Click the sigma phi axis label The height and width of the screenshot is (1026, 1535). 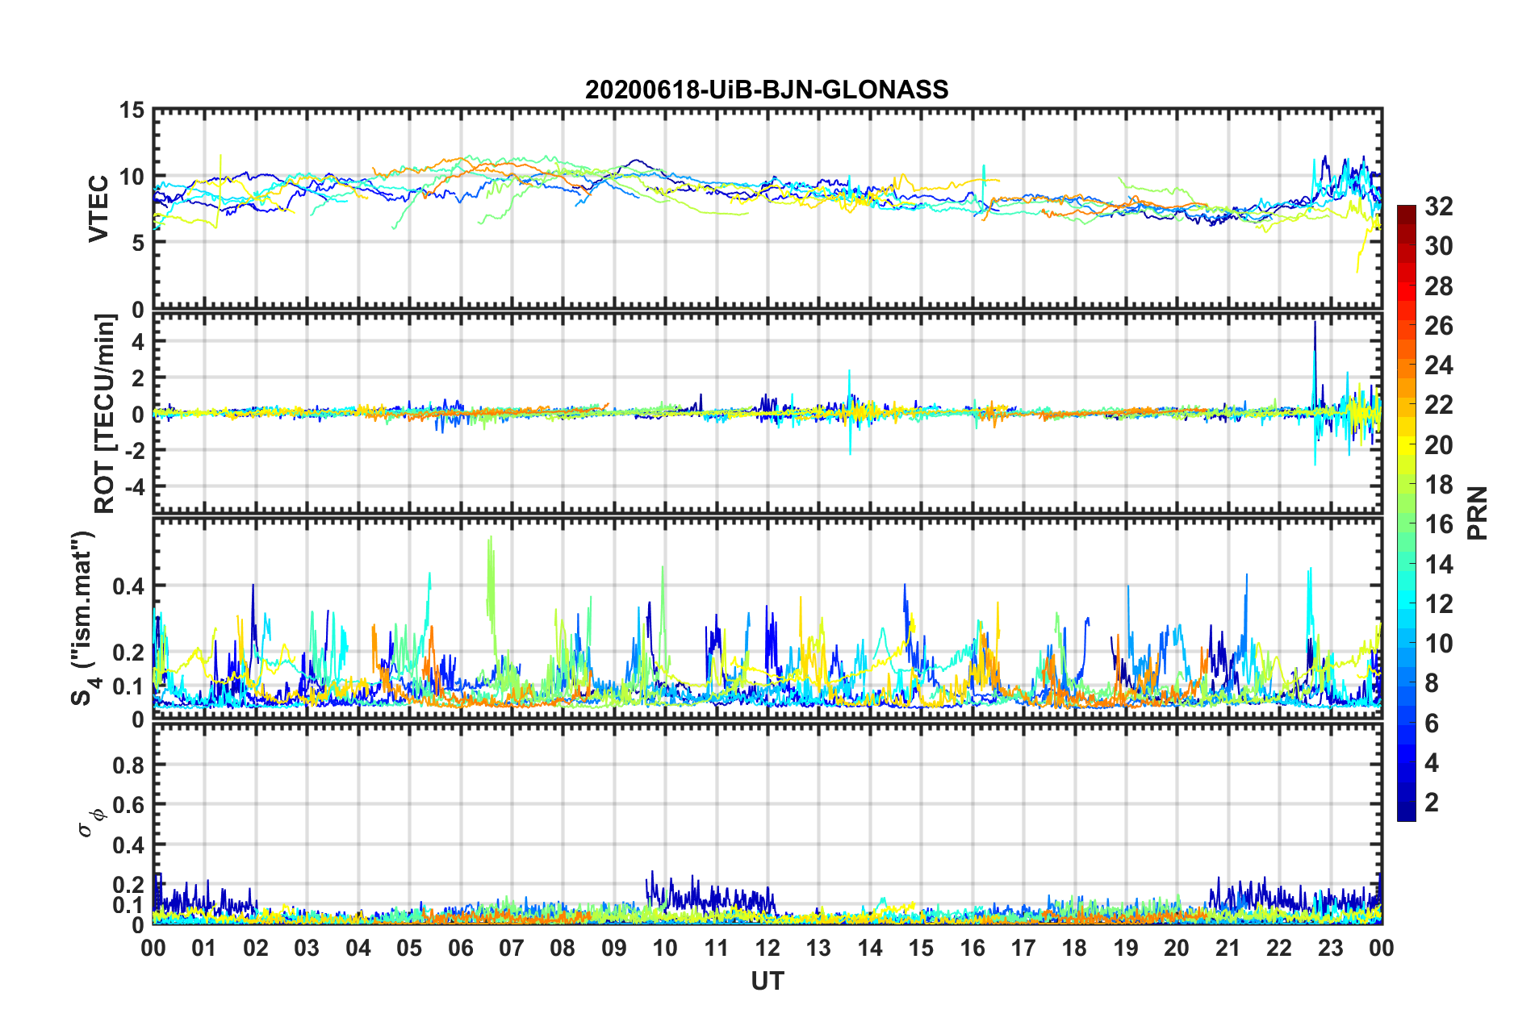point(91,823)
